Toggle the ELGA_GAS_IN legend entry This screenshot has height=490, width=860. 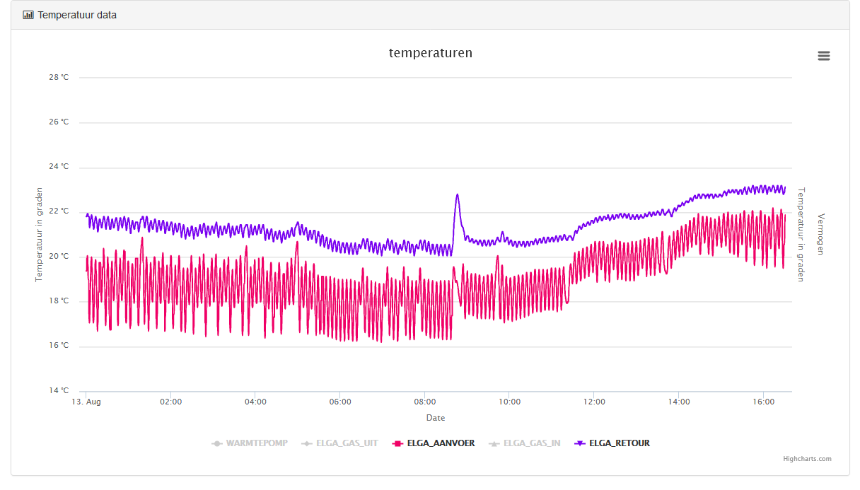(x=531, y=443)
